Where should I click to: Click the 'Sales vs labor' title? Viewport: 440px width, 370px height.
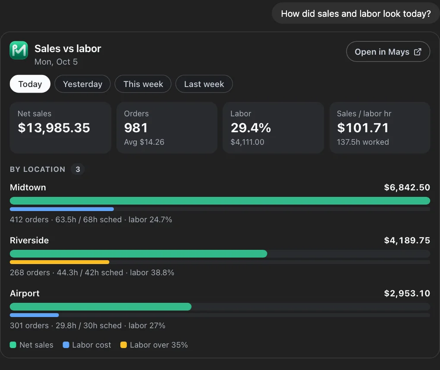(68, 49)
